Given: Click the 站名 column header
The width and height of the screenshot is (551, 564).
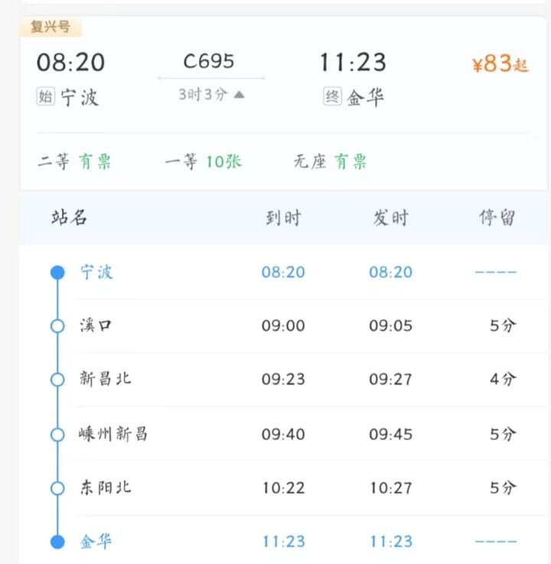Looking at the screenshot, I should (70, 217).
